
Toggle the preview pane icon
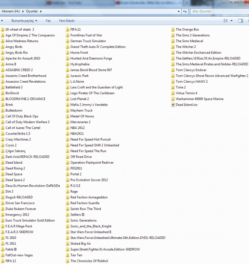point(241,21)
